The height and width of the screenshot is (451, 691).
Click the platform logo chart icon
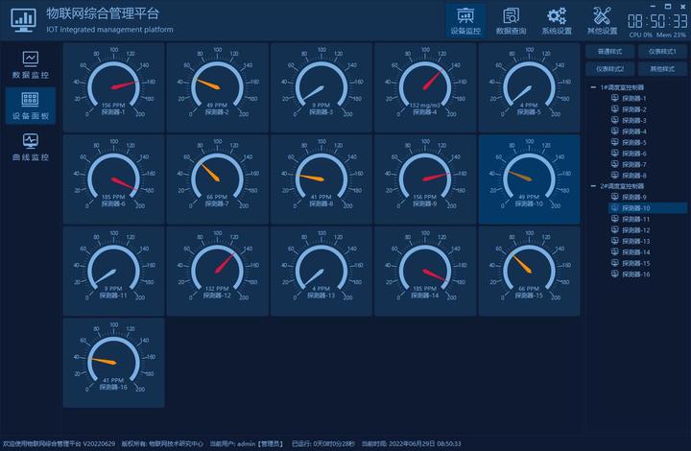pos(24,21)
